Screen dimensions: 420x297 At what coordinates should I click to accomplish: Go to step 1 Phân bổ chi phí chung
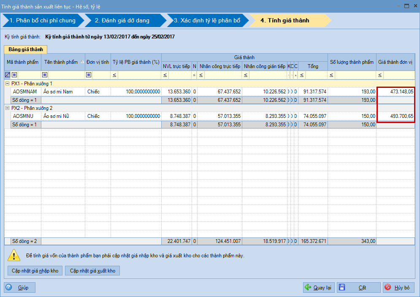tap(42, 20)
